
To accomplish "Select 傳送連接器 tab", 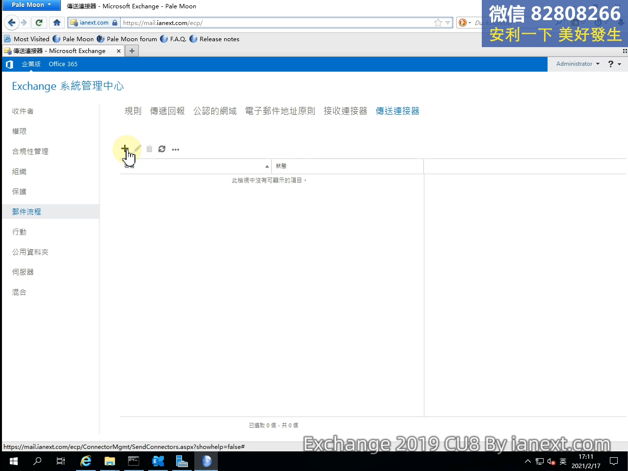I will [397, 111].
